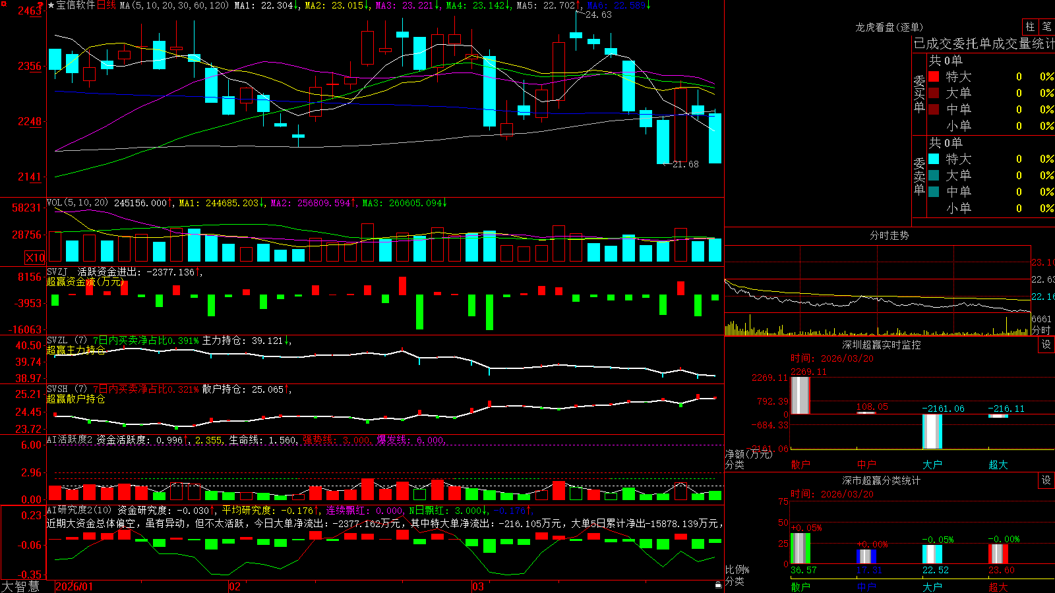Click the 深圳超赢实时监控 panel title

882,345
